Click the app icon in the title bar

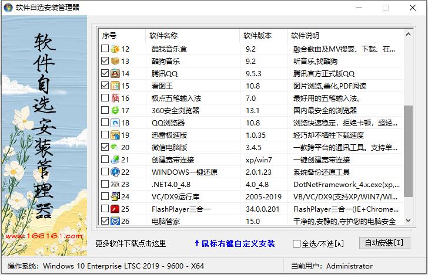coord(8,8)
